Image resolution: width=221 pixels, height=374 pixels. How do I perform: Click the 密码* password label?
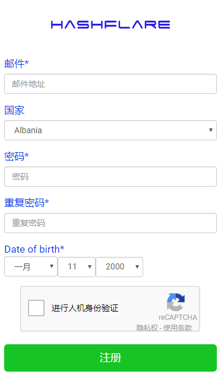click(17, 156)
